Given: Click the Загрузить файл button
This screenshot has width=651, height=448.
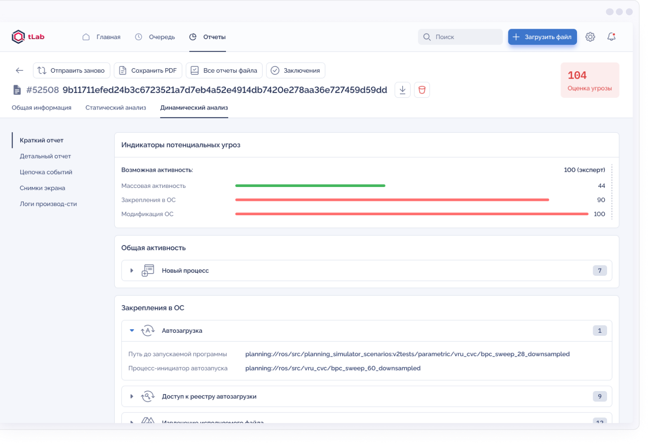Looking at the screenshot, I should pyautogui.click(x=542, y=37).
